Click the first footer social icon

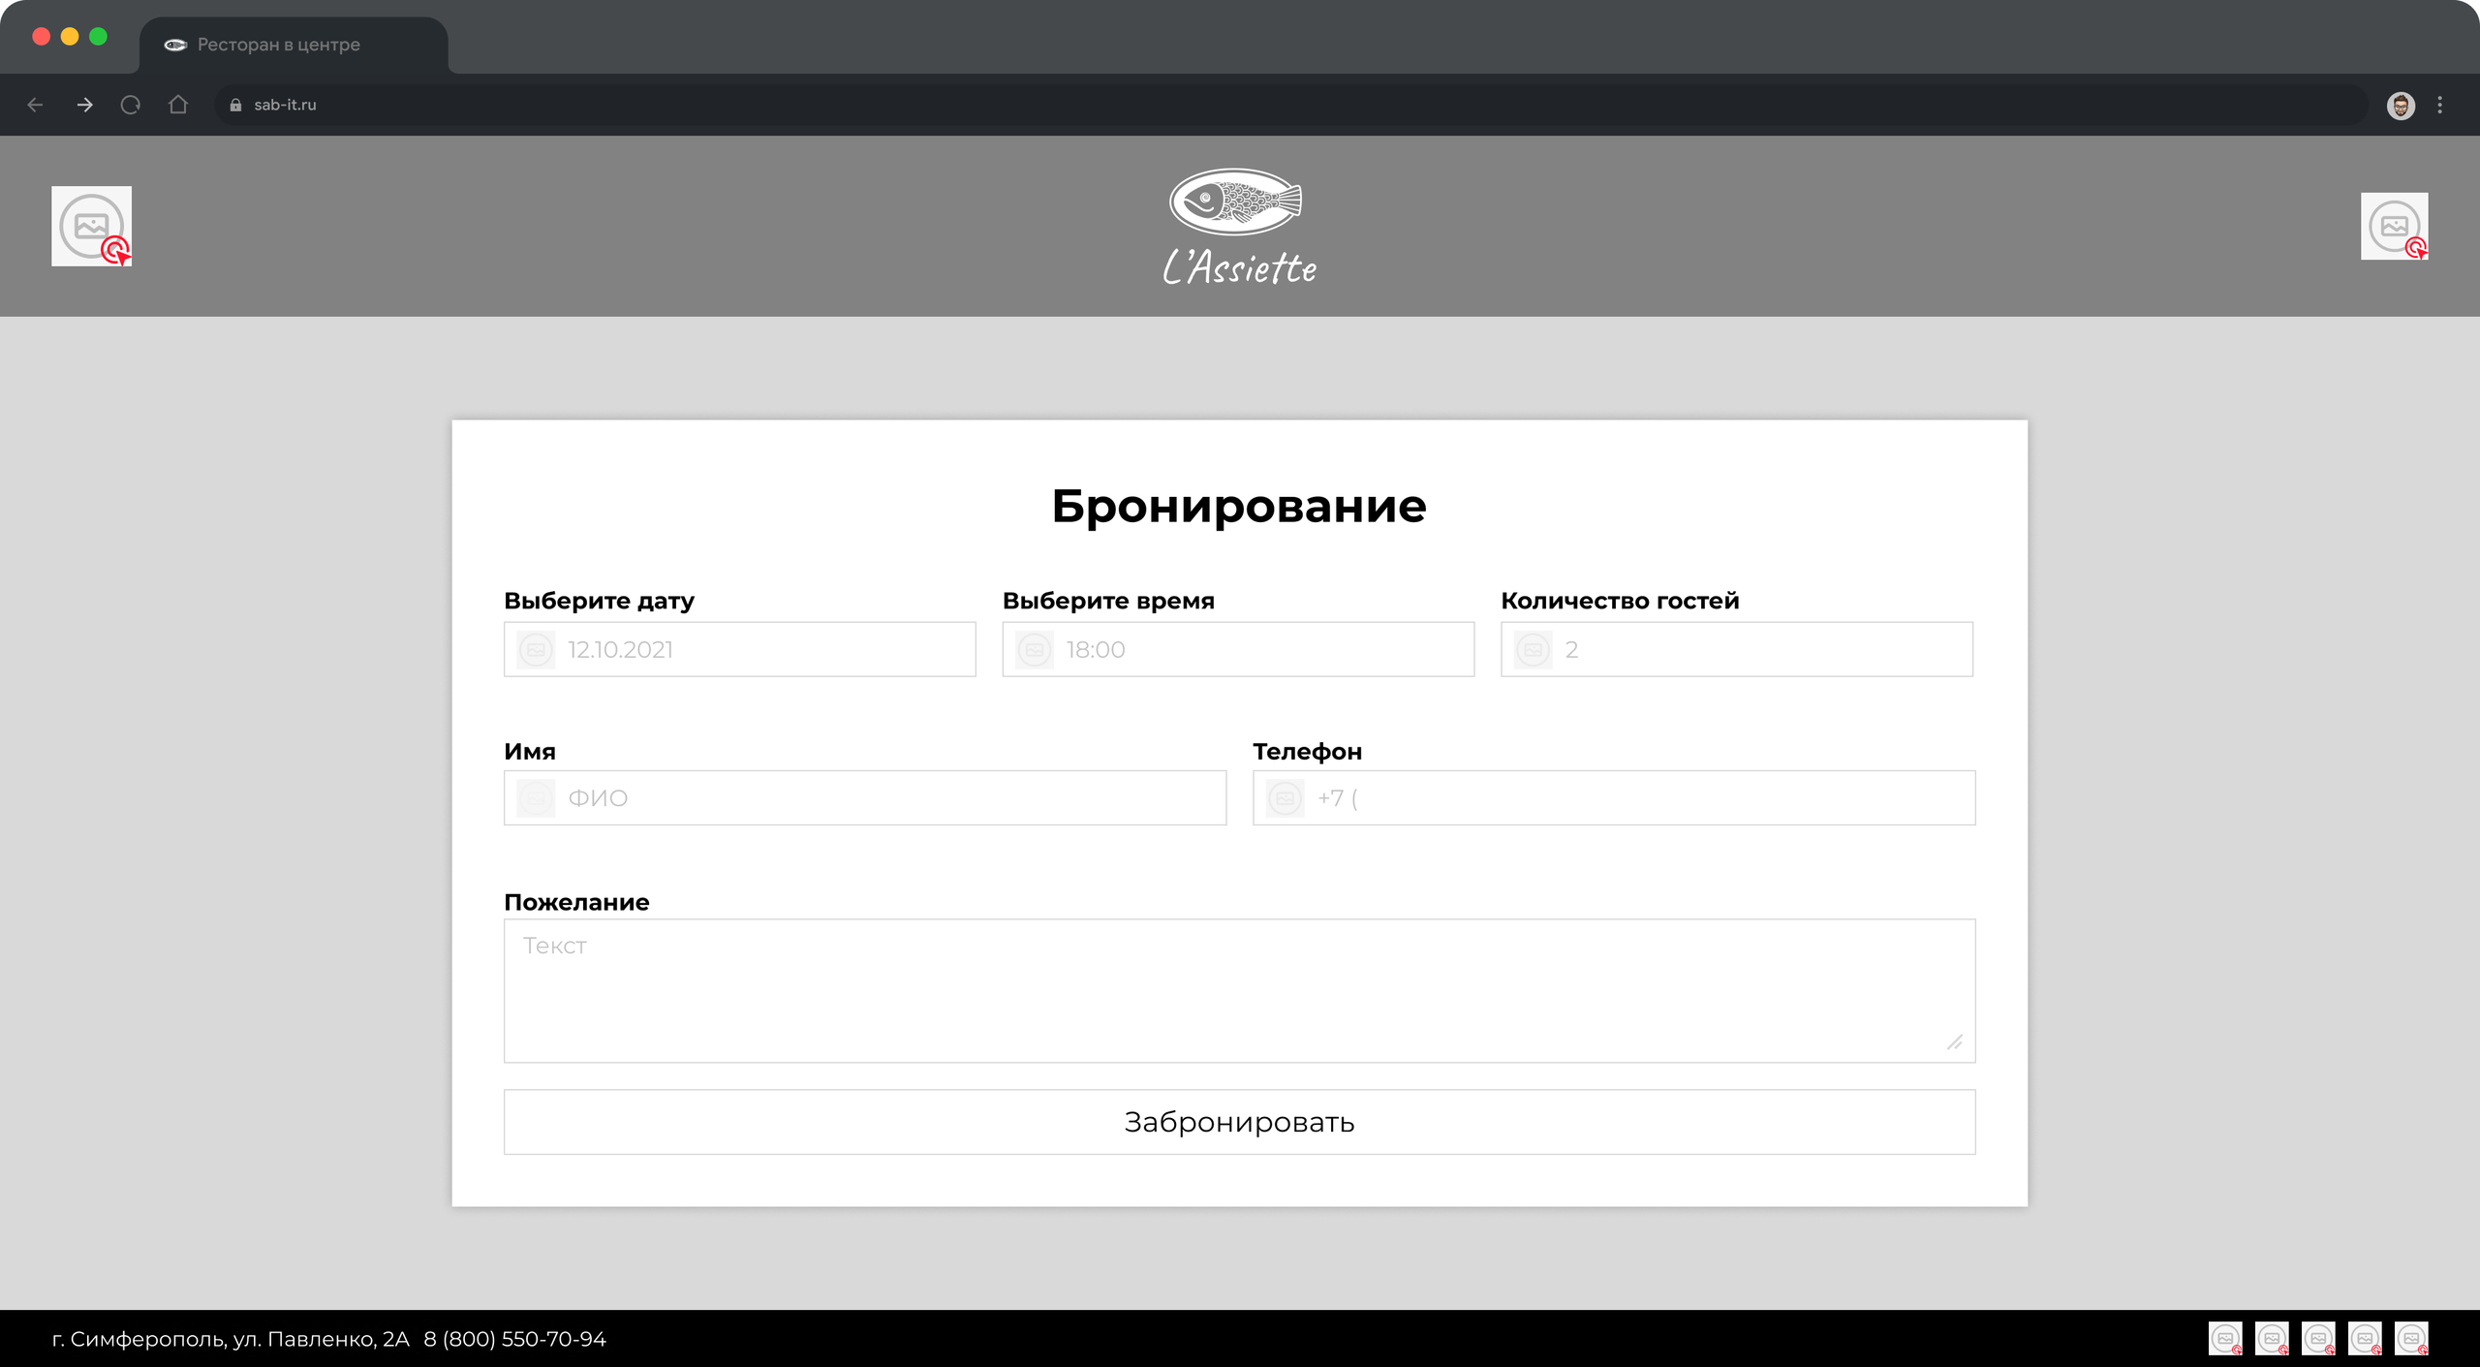2225,1338
